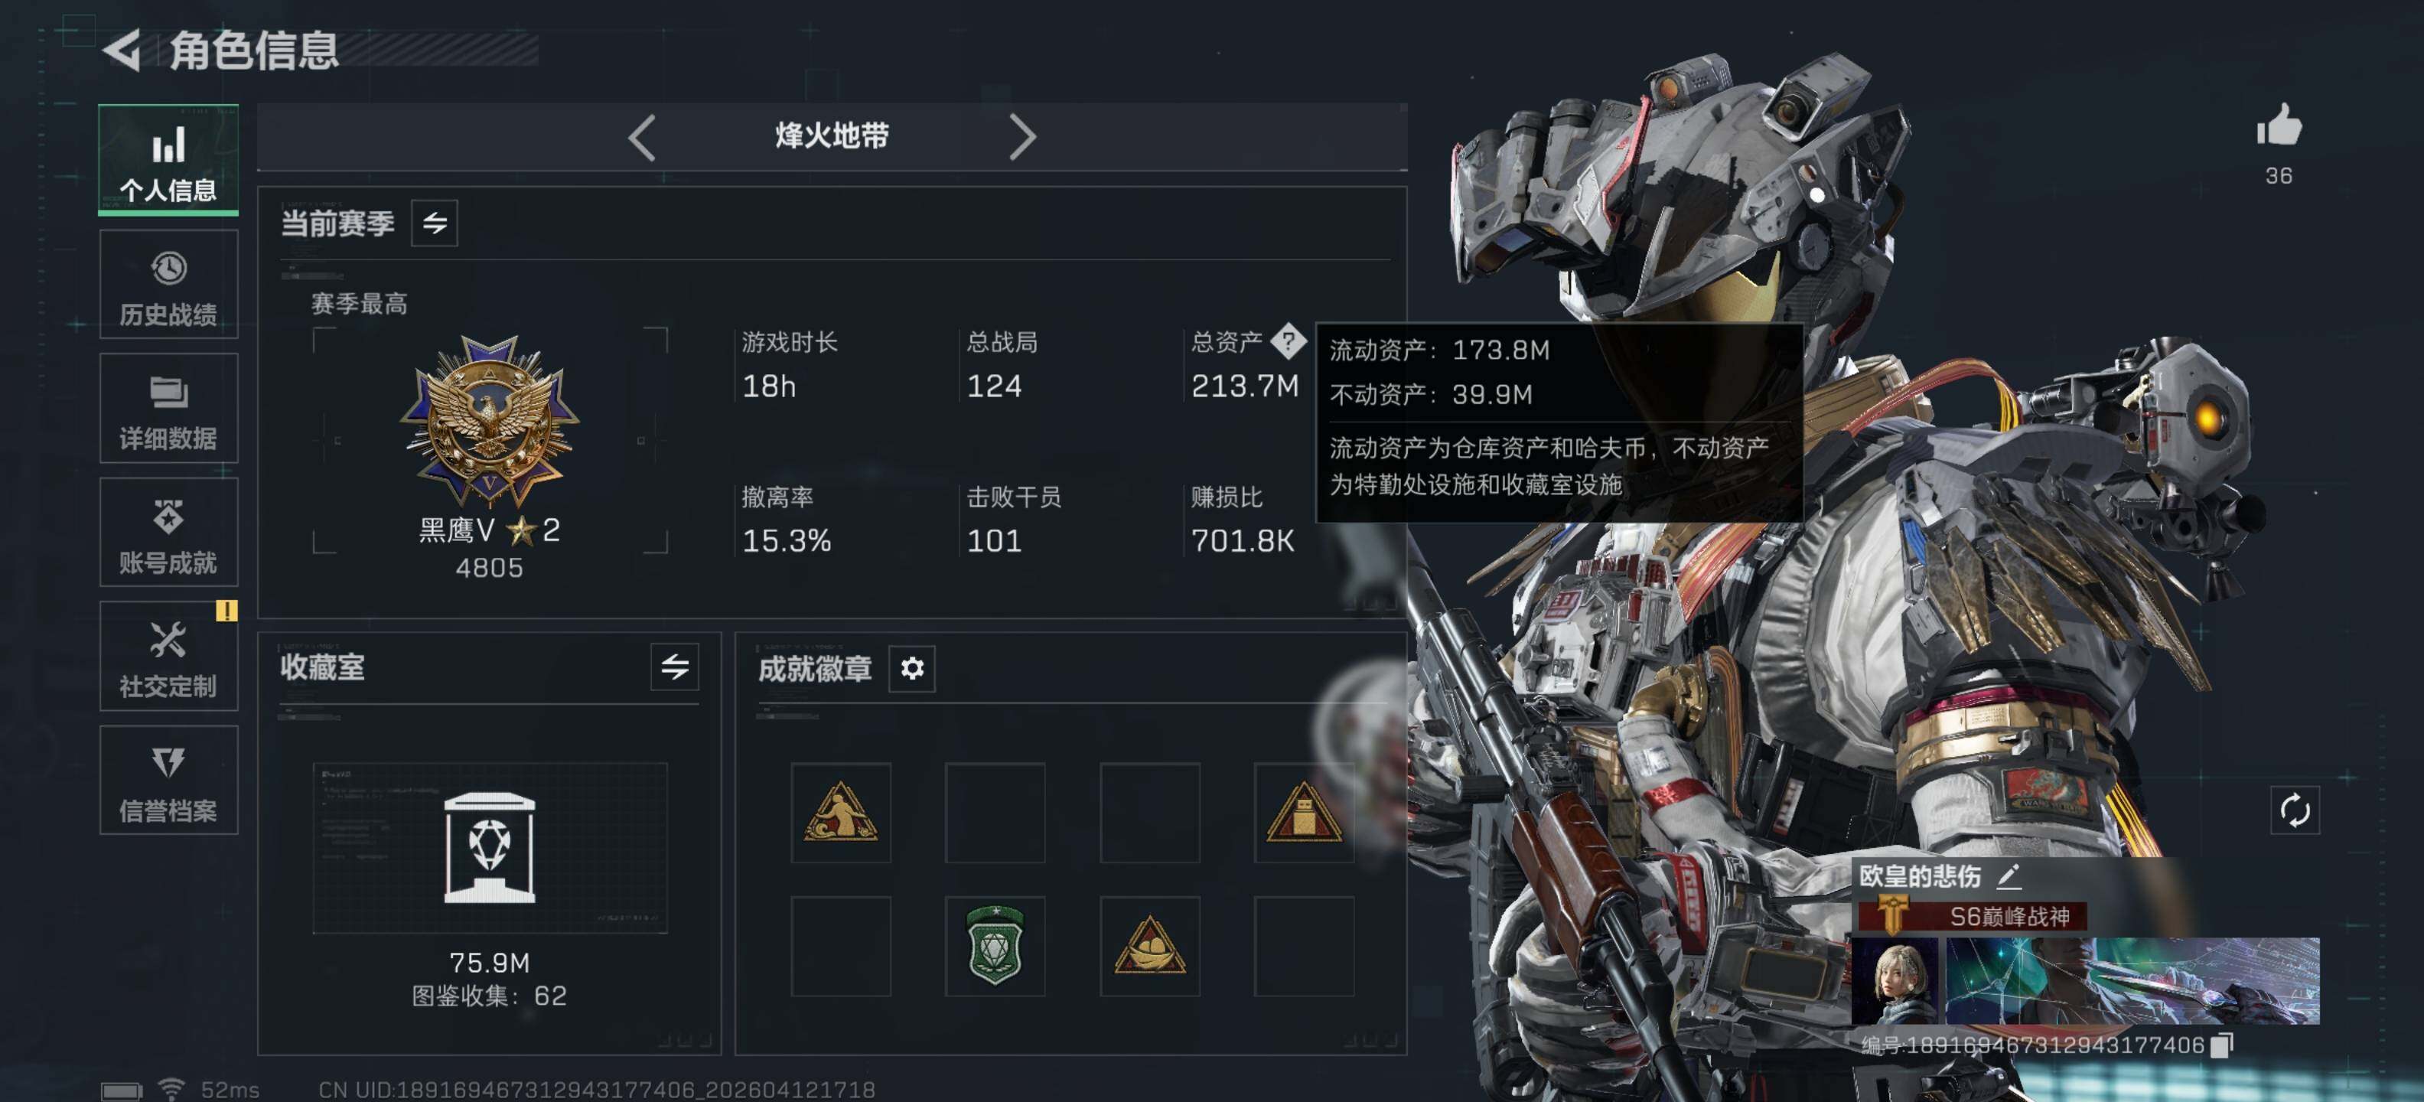Screen dimensions: 2424x1102
Task: Rotate the character model using refresh icon
Action: pyautogui.click(x=2294, y=810)
